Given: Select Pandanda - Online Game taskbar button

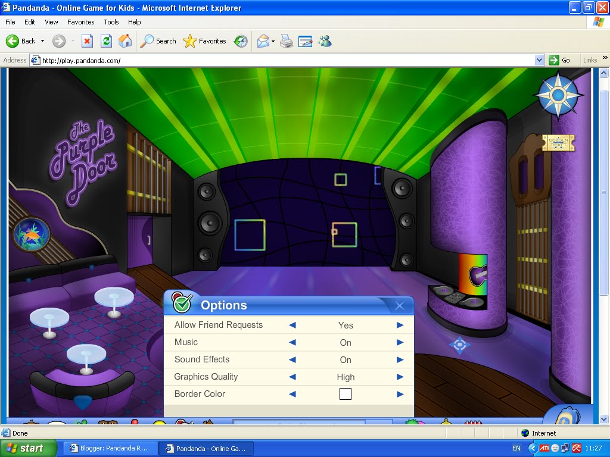Looking at the screenshot, I should pos(207,449).
